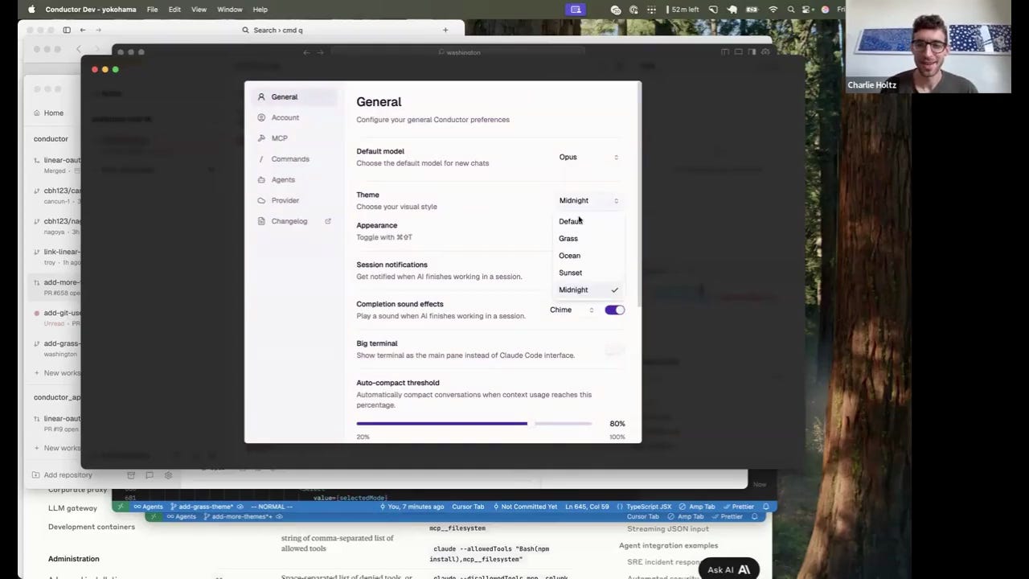Viewport: 1029px width, 579px height.
Task: Collapse the Theme Midnight dropdown
Action: click(588, 200)
